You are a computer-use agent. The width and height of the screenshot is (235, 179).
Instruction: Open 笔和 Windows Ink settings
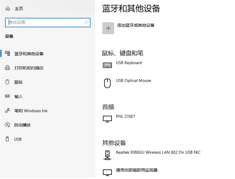coord(31,111)
